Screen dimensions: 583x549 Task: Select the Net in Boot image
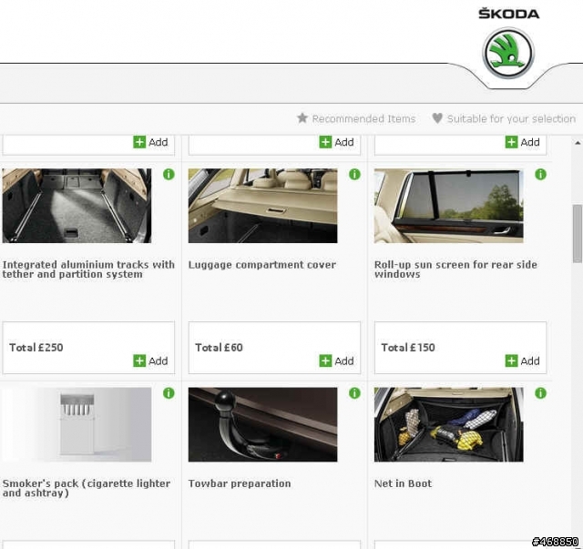[449, 424]
